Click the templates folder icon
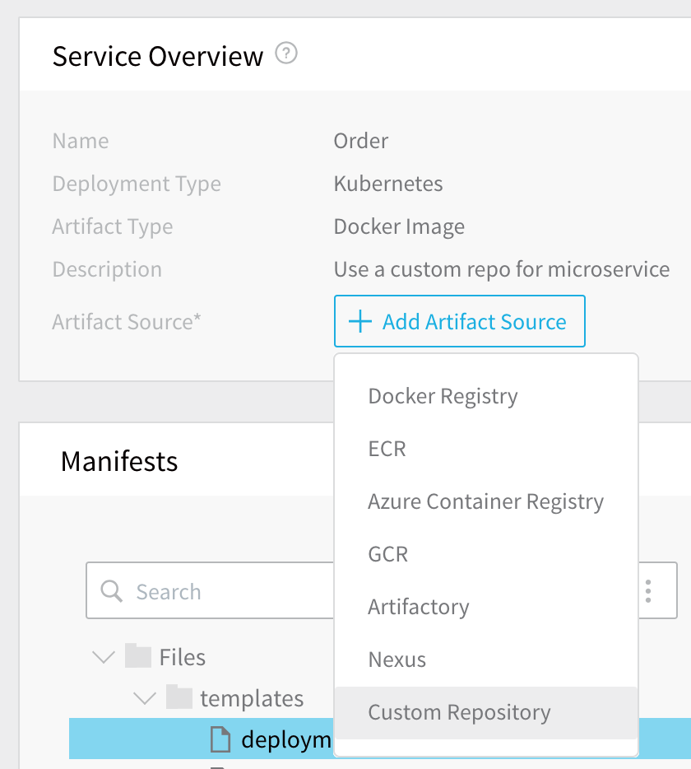Viewport: 691px width, 769px height. (179, 697)
